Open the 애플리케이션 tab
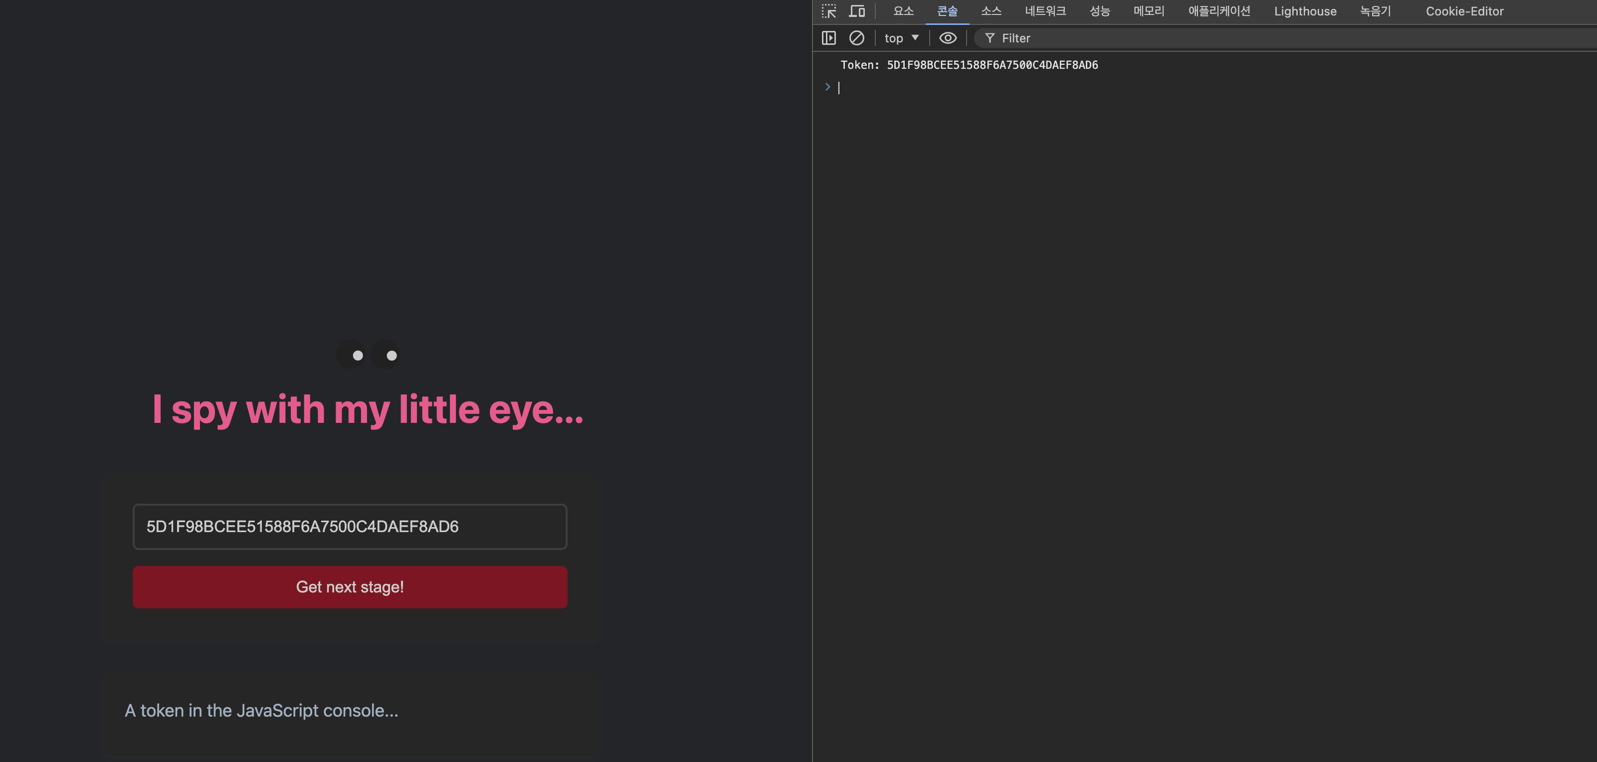 tap(1219, 11)
